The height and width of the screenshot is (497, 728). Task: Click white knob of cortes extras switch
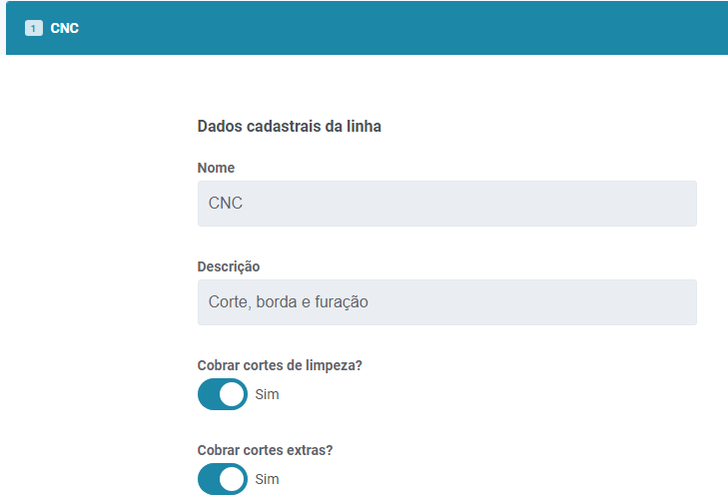[x=233, y=479]
